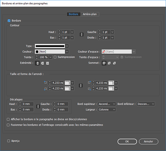Expand the Largeur Colonne dropdown
The image size is (166, 151).
click(x=107, y=110)
